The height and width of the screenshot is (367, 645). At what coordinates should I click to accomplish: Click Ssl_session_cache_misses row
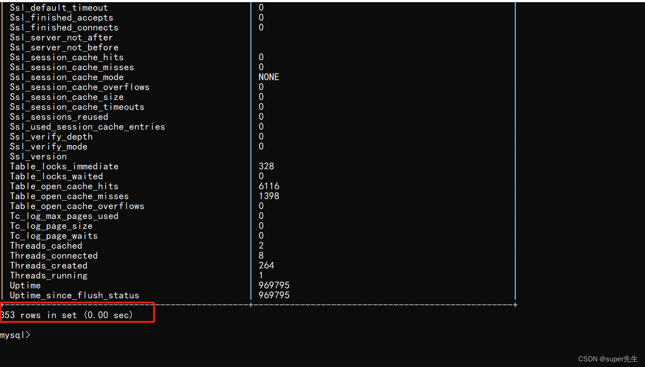click(x=72, y=67)
